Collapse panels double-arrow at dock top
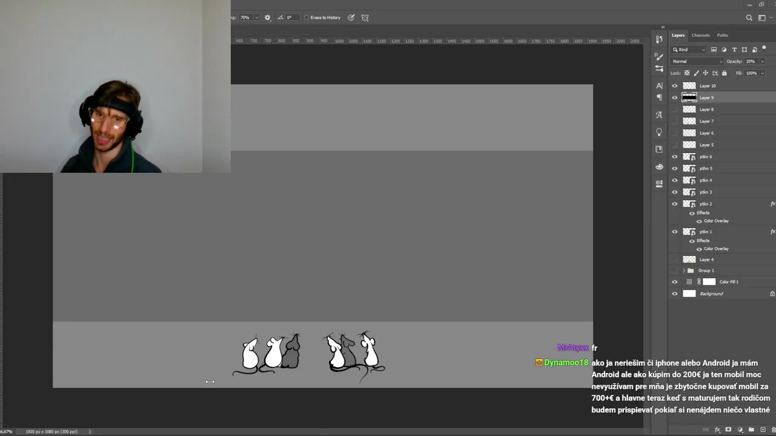 (663, 27)
